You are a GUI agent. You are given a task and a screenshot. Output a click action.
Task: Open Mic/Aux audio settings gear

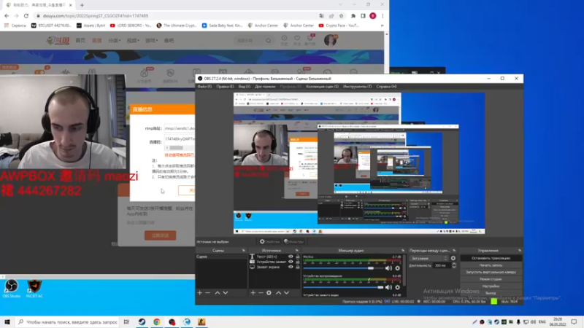[x=397, y=268]
